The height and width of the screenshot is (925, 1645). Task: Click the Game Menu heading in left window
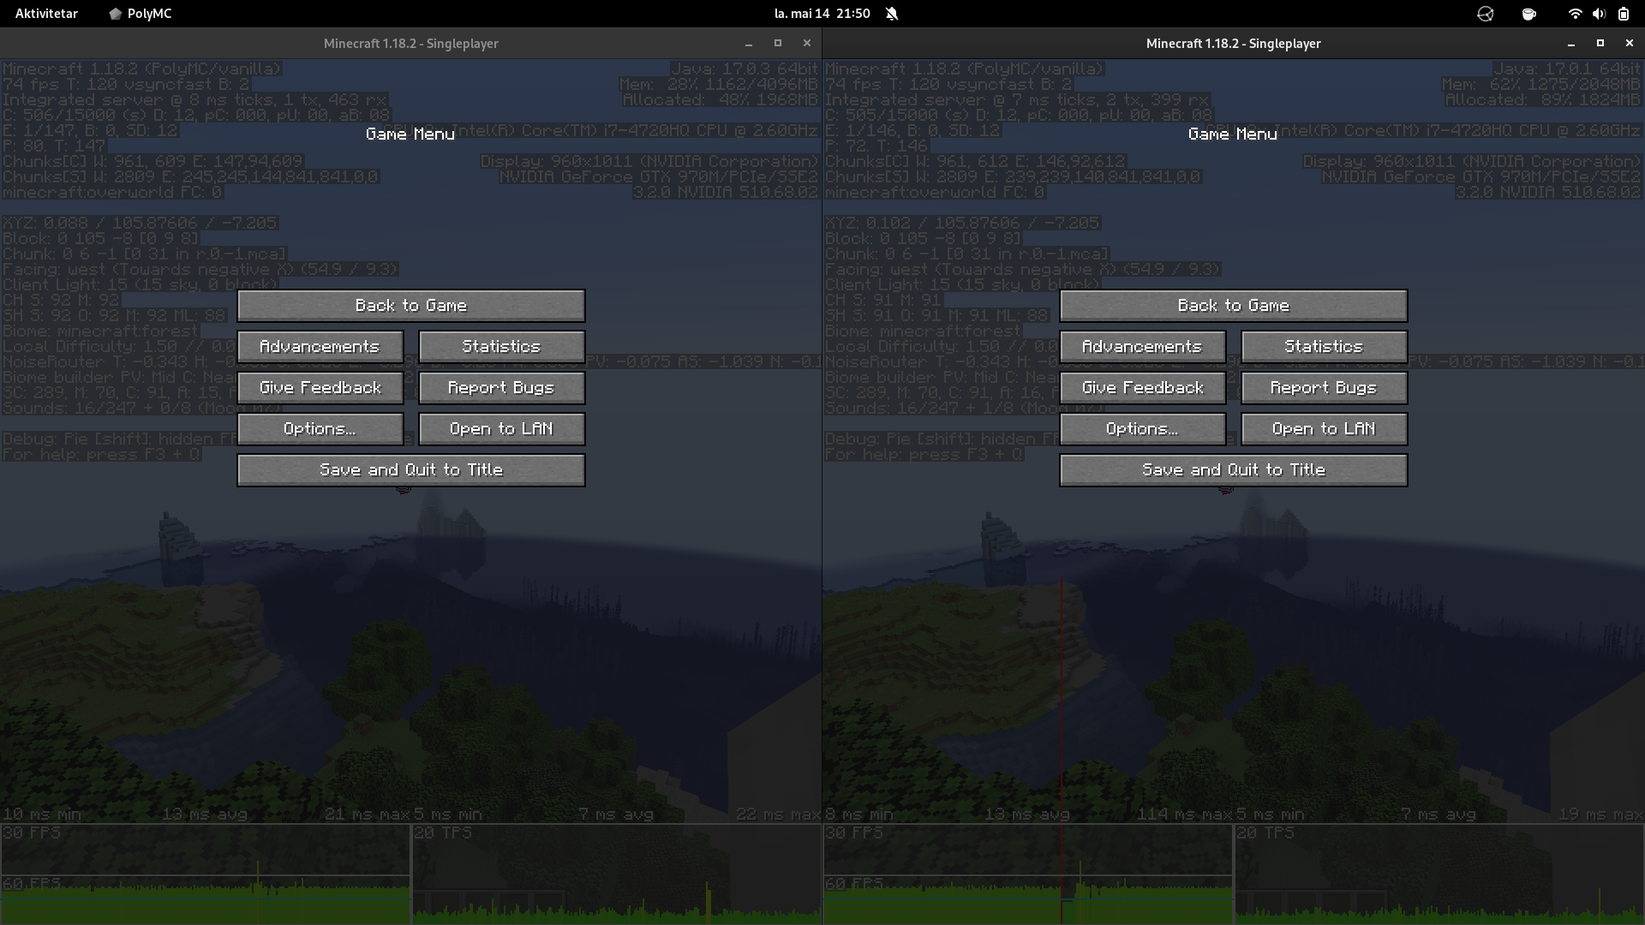(410, 134)
